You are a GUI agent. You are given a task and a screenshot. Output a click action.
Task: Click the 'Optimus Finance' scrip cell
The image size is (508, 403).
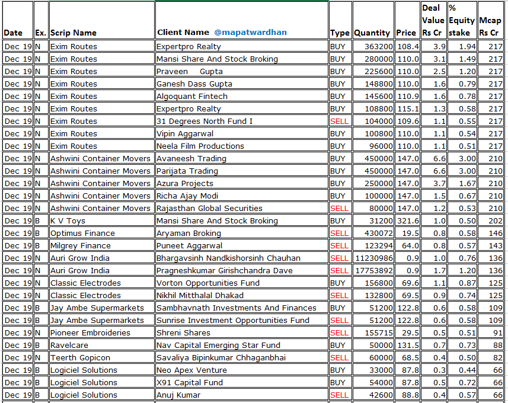point(102,234)
